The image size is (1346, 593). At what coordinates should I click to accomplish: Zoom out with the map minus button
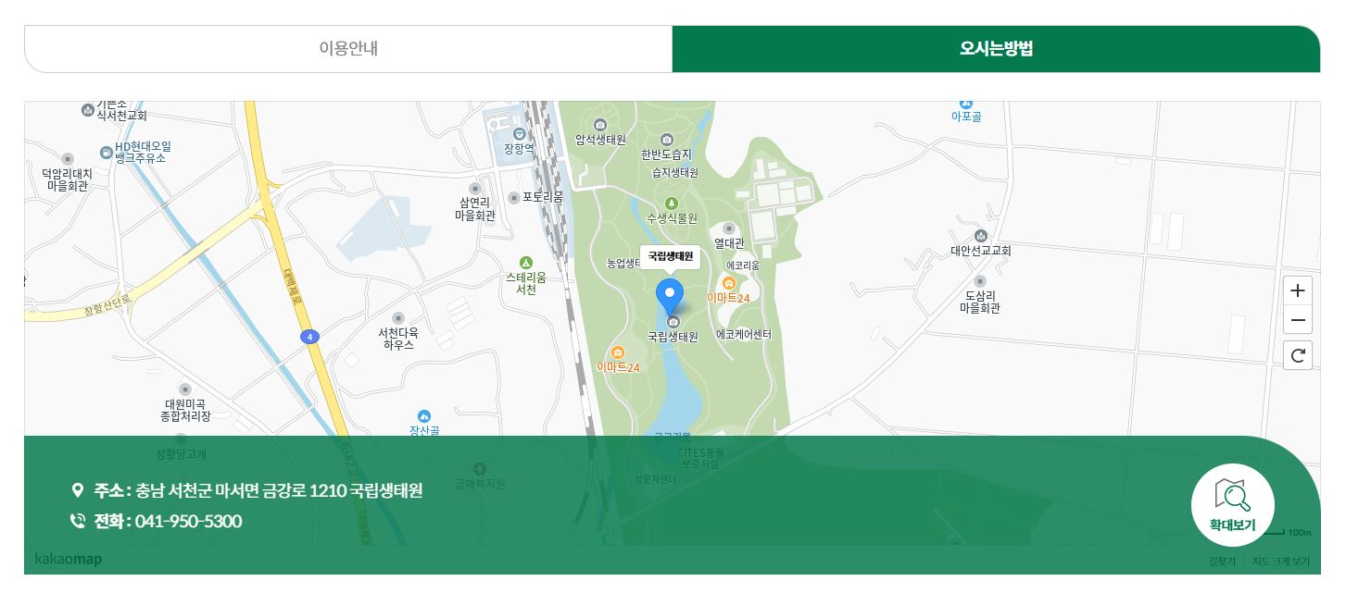(x=1298, y=320)
